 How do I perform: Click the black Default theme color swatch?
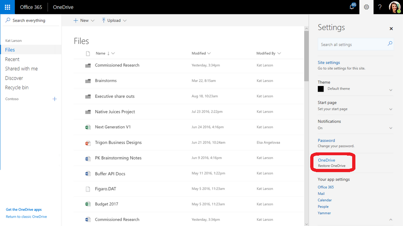[x=321, y=89]
